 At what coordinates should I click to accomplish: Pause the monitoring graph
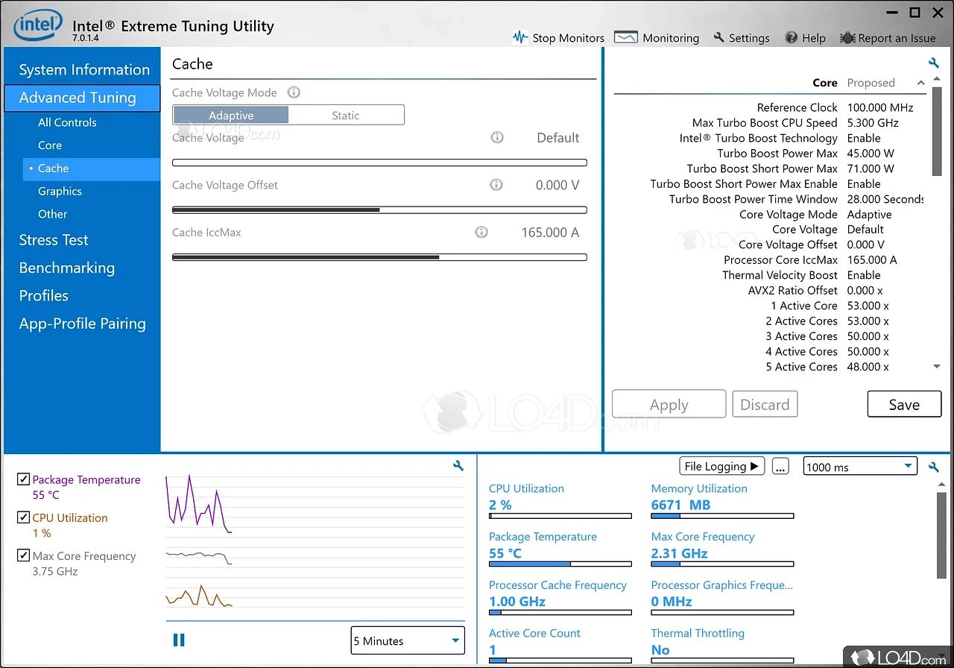179,640
